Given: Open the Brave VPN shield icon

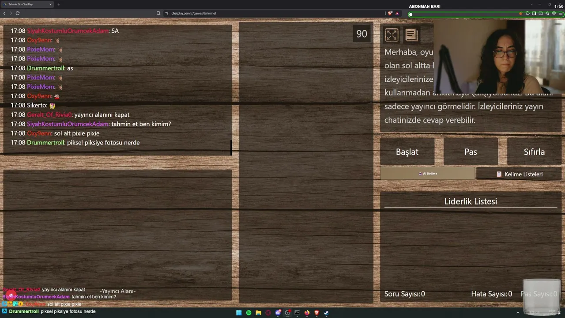Looking at the screenshot, I should 554,13.
